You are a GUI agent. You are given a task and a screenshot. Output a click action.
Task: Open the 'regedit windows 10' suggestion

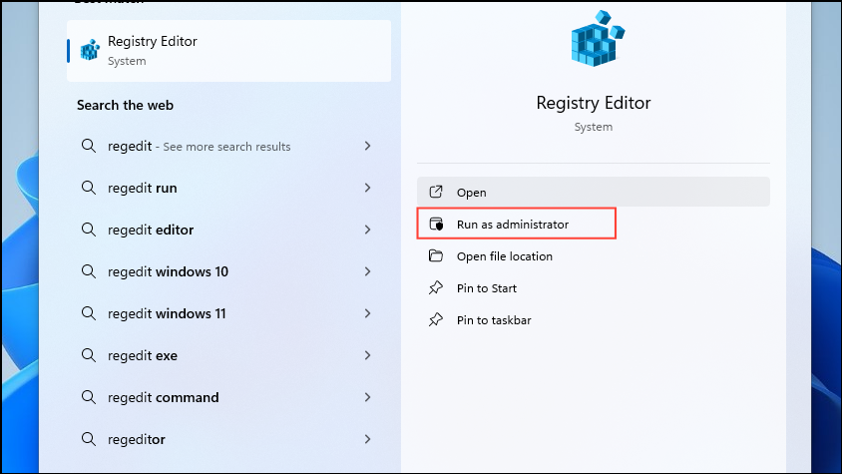(228, 271)
